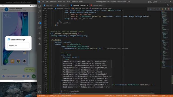Split the editor to the right
The height and width of the screenshot is (97, 173).
click(168, 5)
